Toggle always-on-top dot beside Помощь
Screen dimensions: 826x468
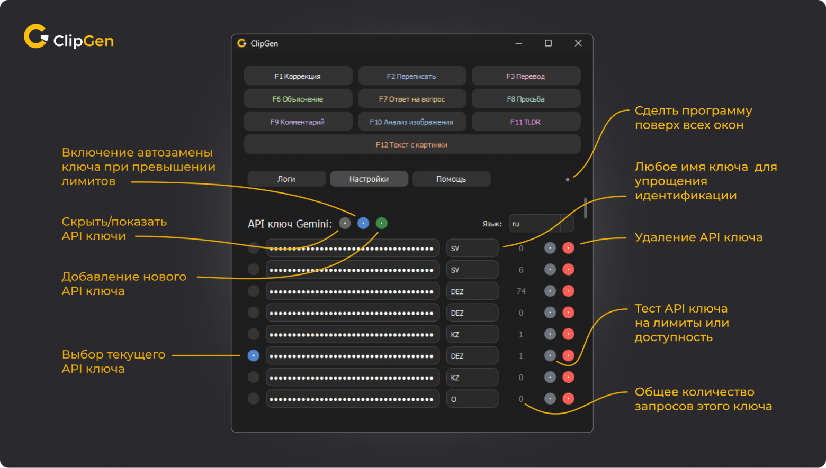click(568, 180)
